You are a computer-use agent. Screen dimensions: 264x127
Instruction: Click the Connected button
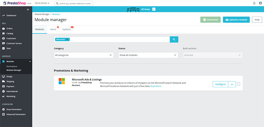pyautogui.click(x=211, y=20)
